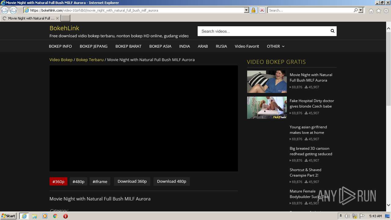Open the Video Favorit menu item
Screen dimensions: 391x220
tap(247, 46)
